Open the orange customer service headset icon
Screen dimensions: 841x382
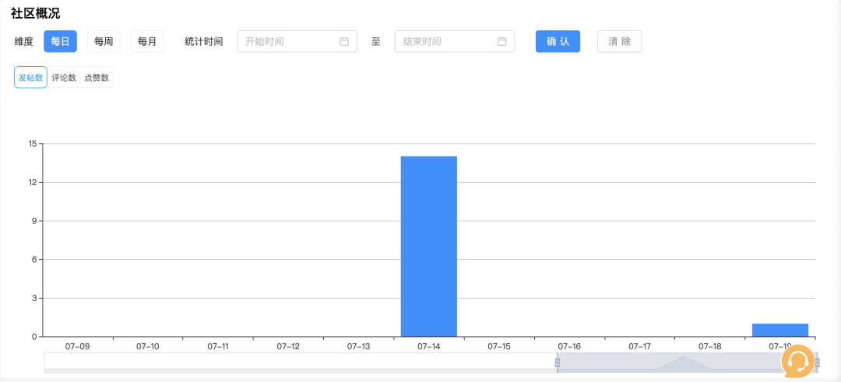[x=797, y=360]
